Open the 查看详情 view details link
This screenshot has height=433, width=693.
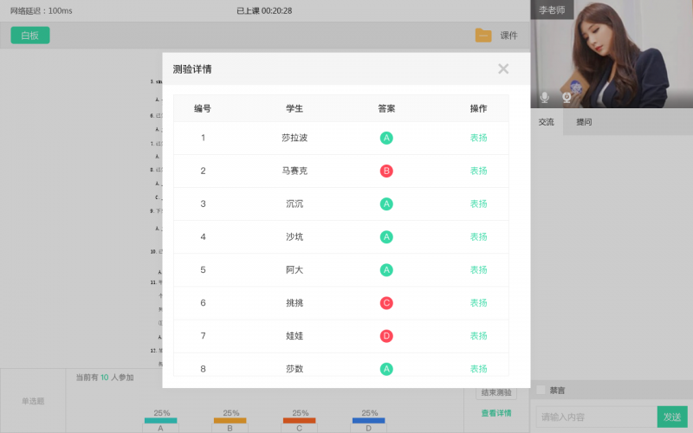(496, 413)
